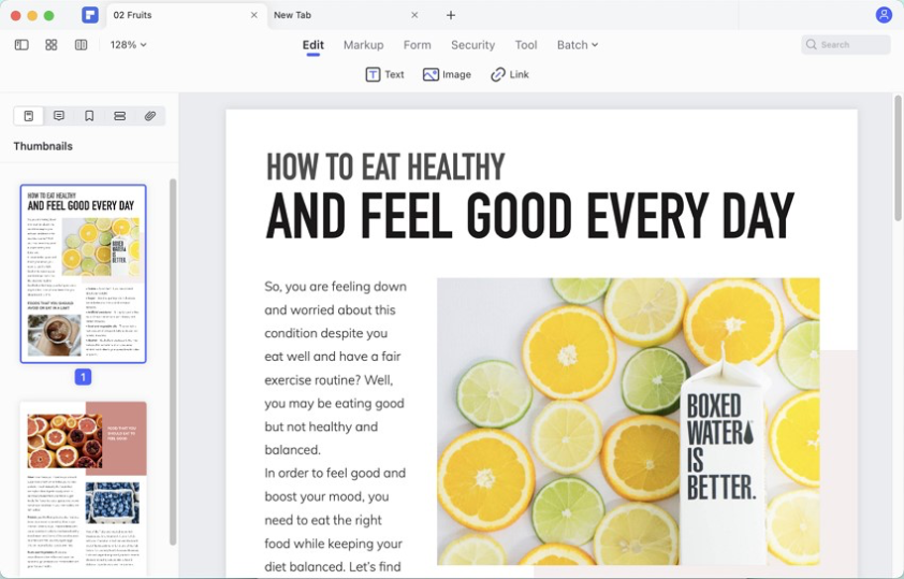Open the page grid view icon
This screenshot has width=904, height=579.
coord(52,45)
